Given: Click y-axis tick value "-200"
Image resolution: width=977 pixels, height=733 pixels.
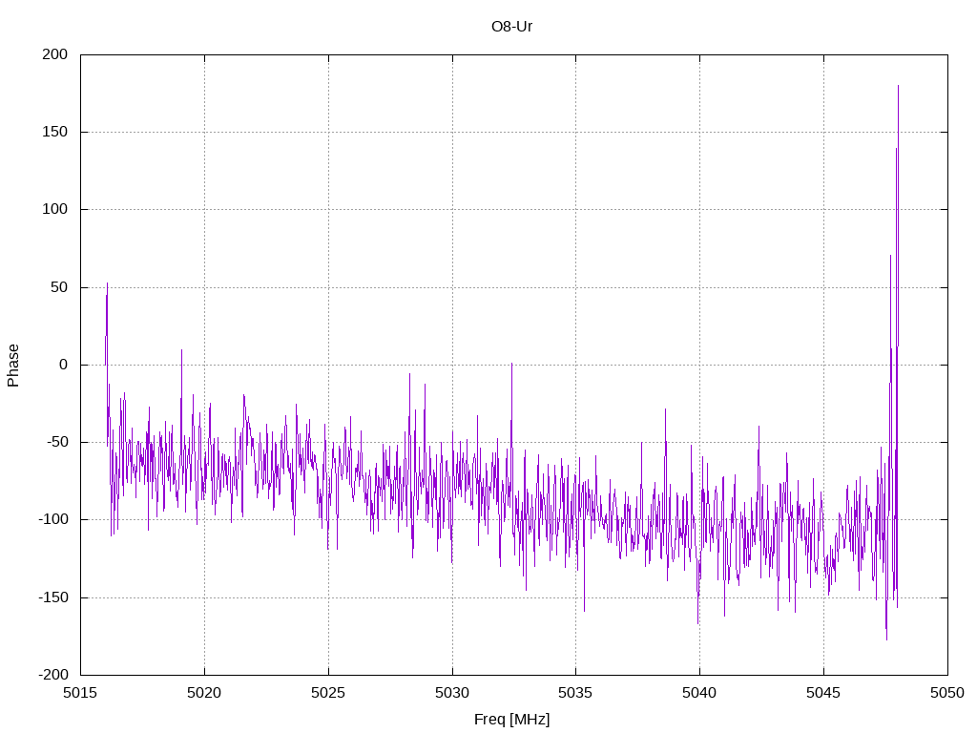Looking at the screenshot, I should click(x=53, y=675).
